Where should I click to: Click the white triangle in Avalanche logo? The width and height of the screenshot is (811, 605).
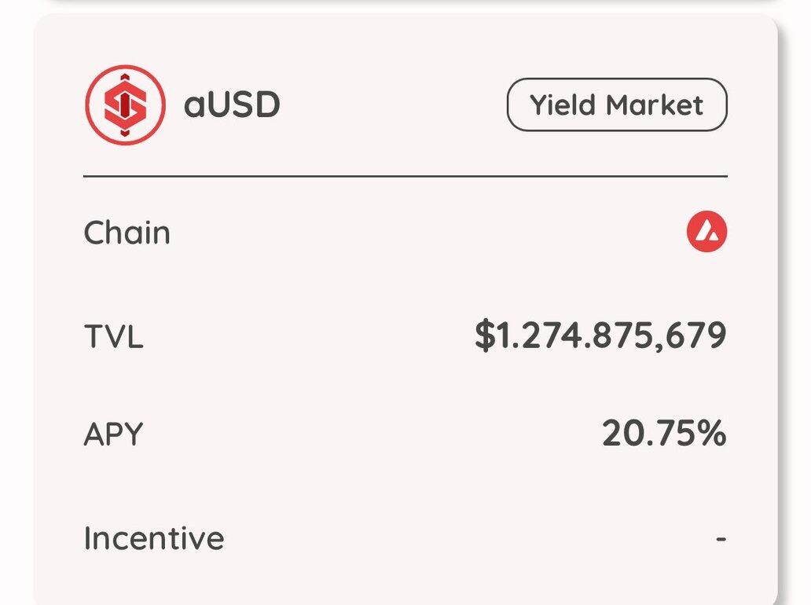point(706,233)
